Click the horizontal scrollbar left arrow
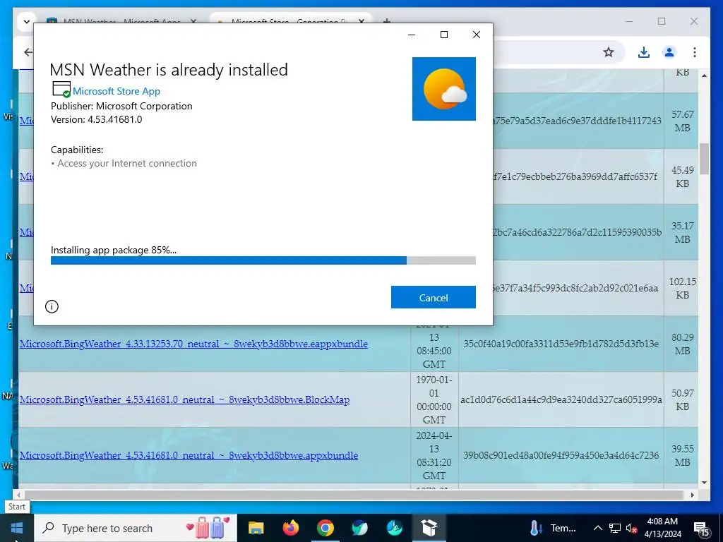The width and height of the screenshot is (723, 542). [18, 495]
